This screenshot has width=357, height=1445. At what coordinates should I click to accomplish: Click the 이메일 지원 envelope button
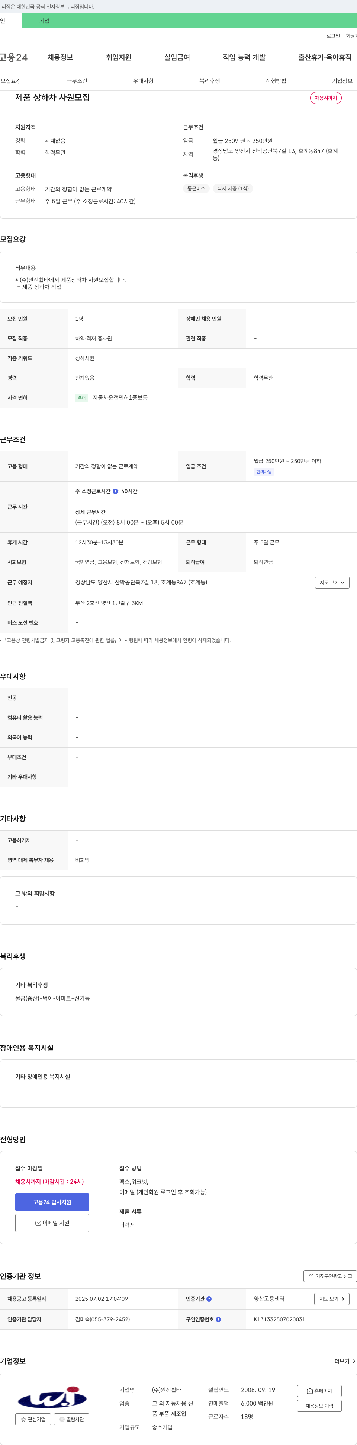coord(52,1223)
